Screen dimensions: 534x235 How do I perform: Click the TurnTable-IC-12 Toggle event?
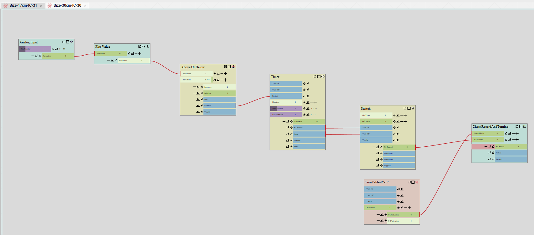point(380,201)
